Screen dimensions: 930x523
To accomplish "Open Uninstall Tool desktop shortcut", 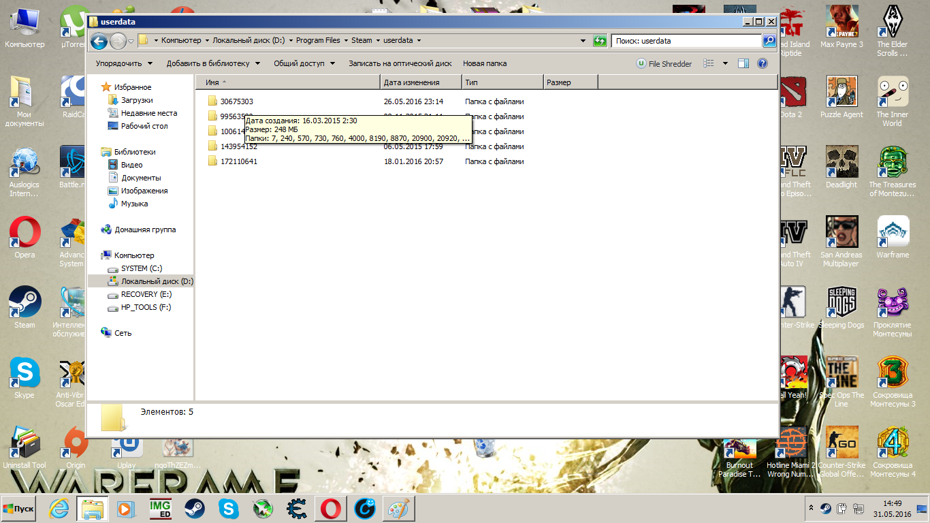I will (x=25, y=447).
